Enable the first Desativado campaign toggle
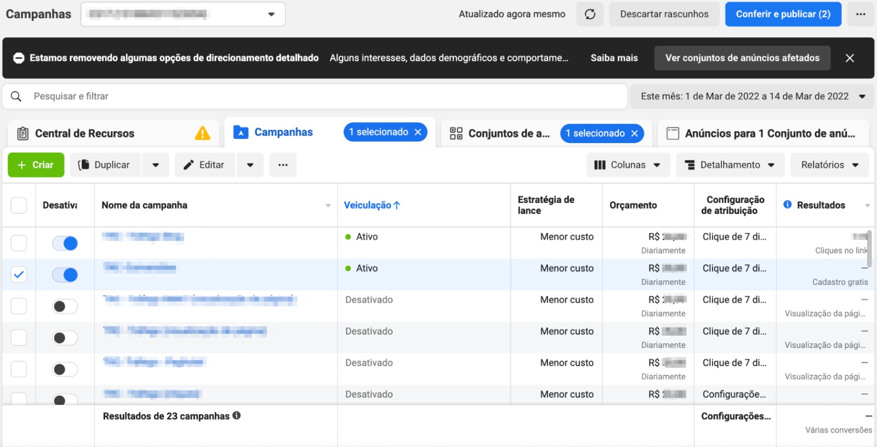Screen dimensions: 877x447 click(x=65, y=307)
